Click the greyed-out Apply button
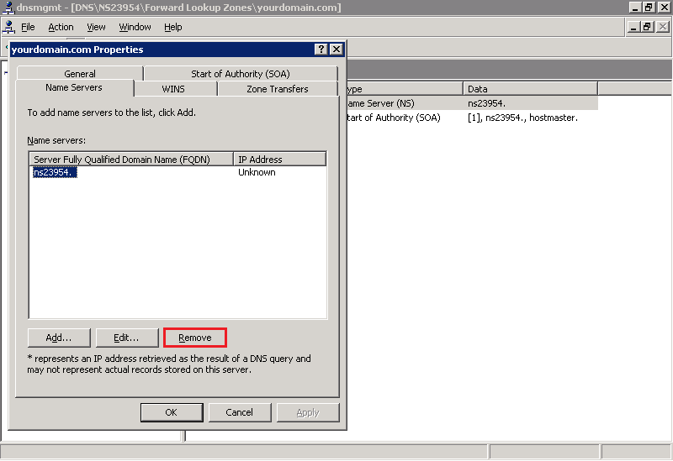This screenshot has width=673, height=461. click(x=308, y=412)
